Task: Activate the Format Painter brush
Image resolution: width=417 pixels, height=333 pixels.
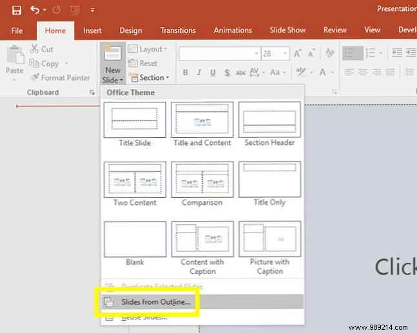Action: click(x=61, y=77)
